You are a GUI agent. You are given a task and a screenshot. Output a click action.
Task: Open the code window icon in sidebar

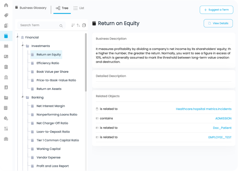(x=6, y=108)
